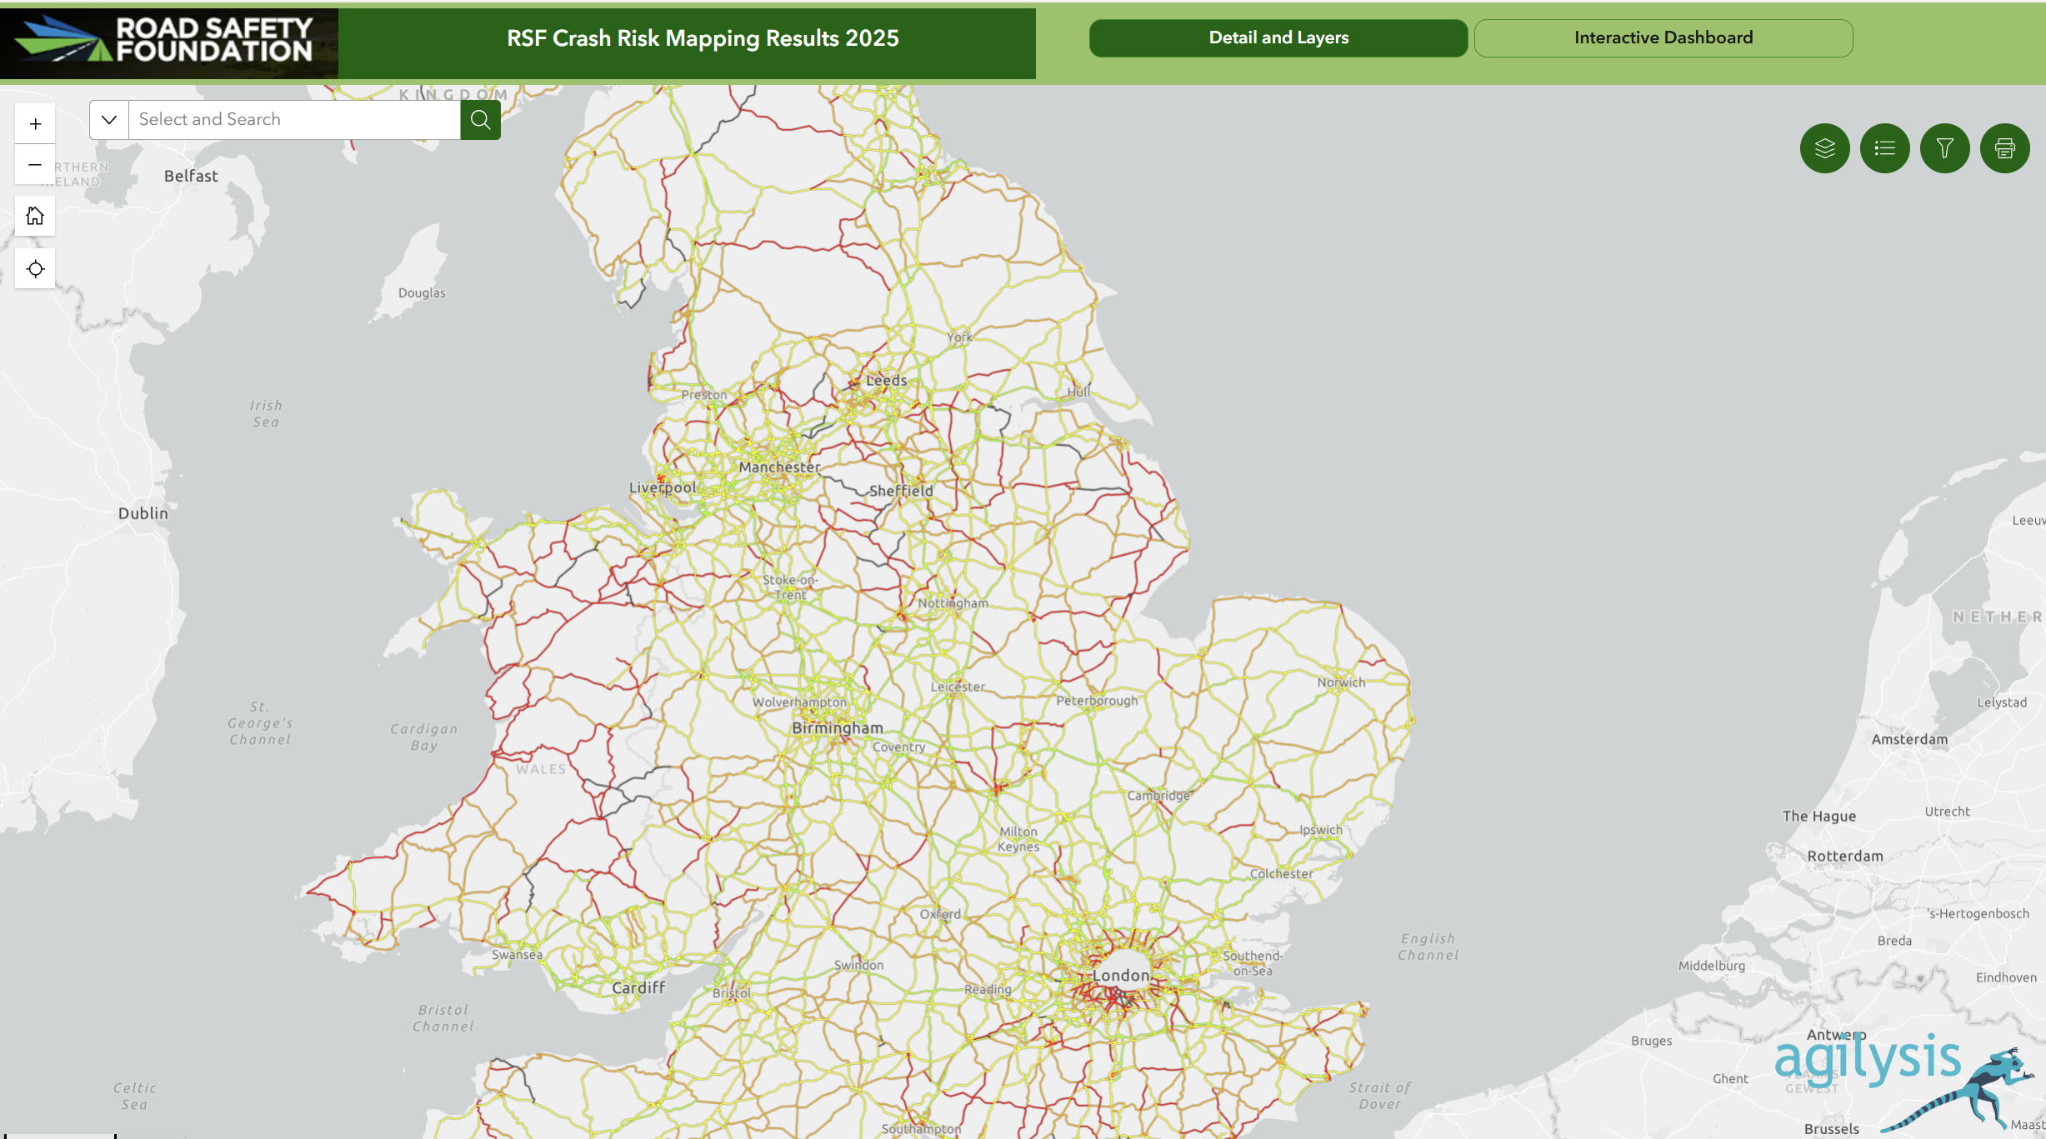The width and height of the screenshot is (2046, 1139).
Task: Find my location on map
Action: [x=35, y=269]
